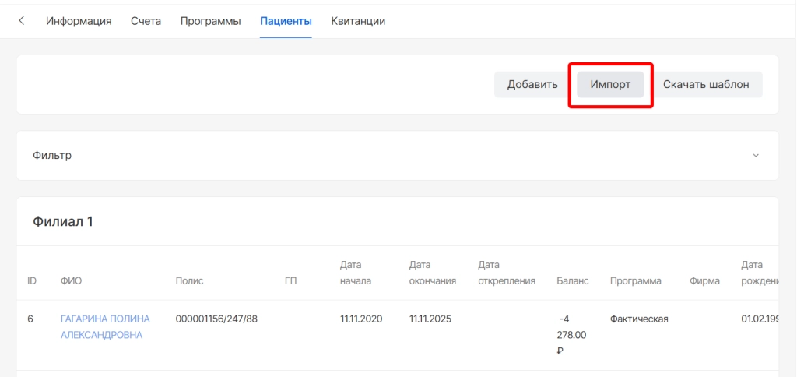Click Скачать шаблон button

(706, 85)
